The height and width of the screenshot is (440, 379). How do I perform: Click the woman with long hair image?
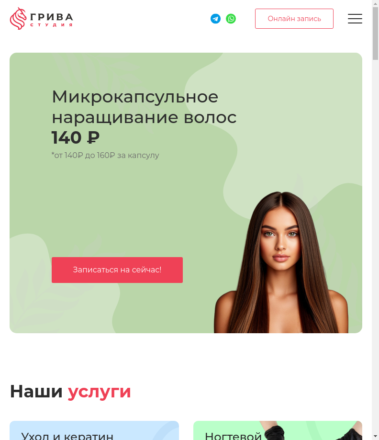pyautogui.click(x=281, y=262)
